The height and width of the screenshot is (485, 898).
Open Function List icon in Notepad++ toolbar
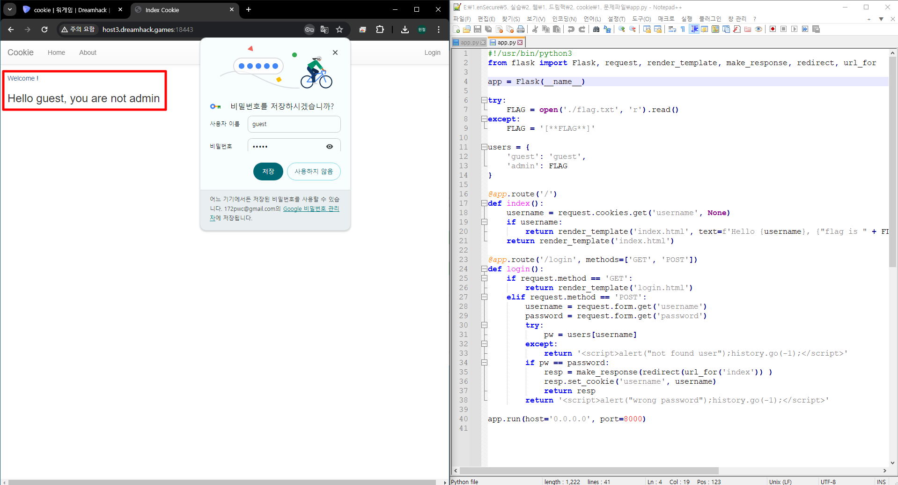coord(737,29)
